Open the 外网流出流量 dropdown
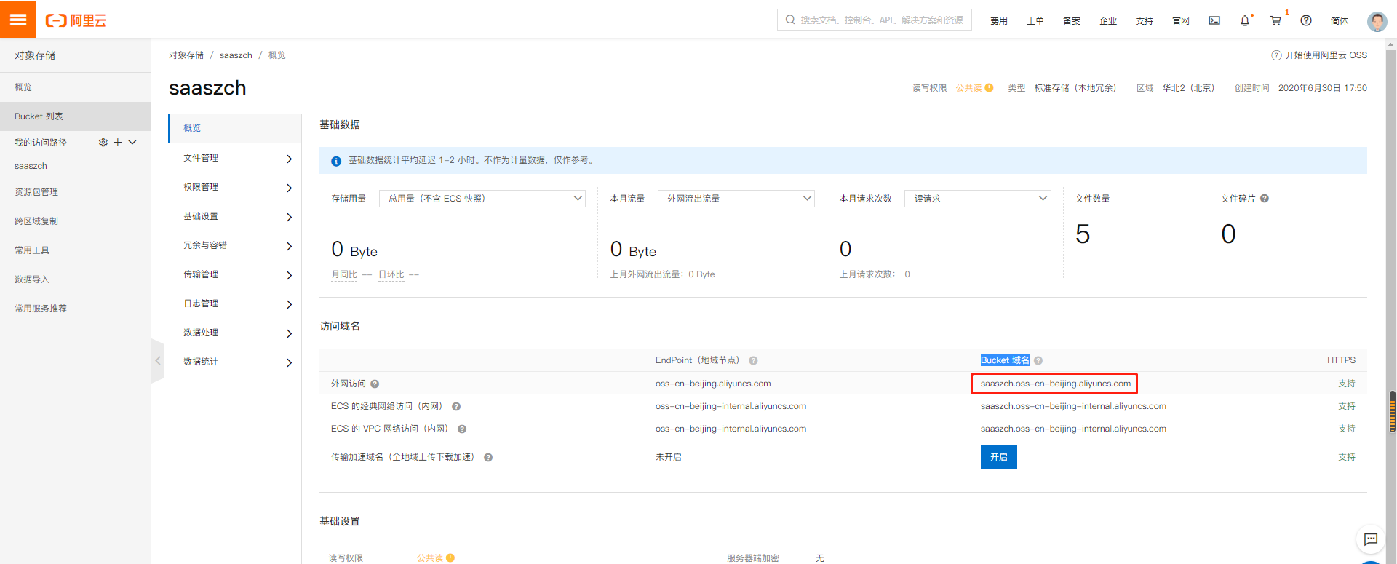 coord(736,199)
